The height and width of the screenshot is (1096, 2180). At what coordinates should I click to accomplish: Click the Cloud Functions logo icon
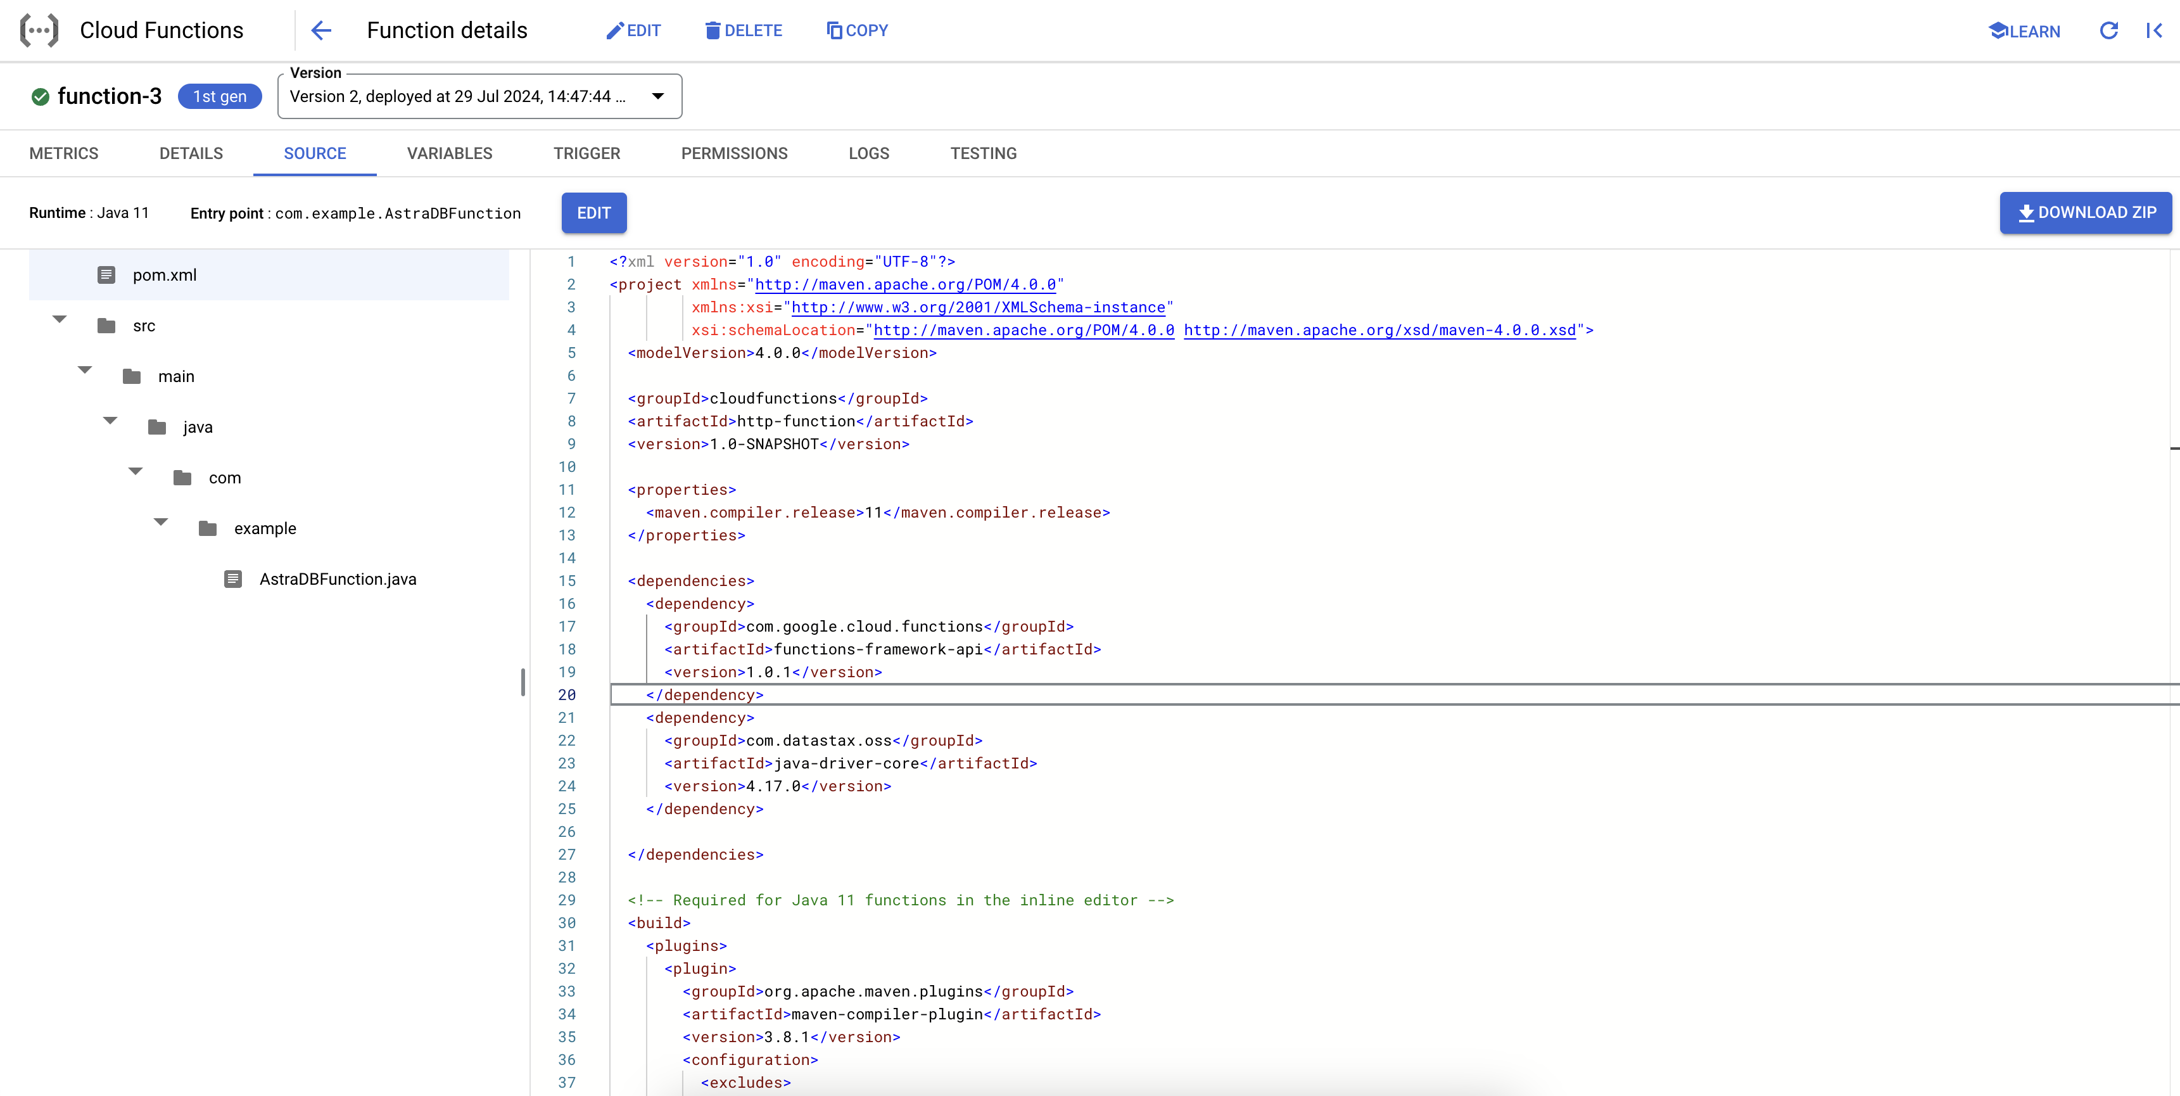[x=38, y=30]
